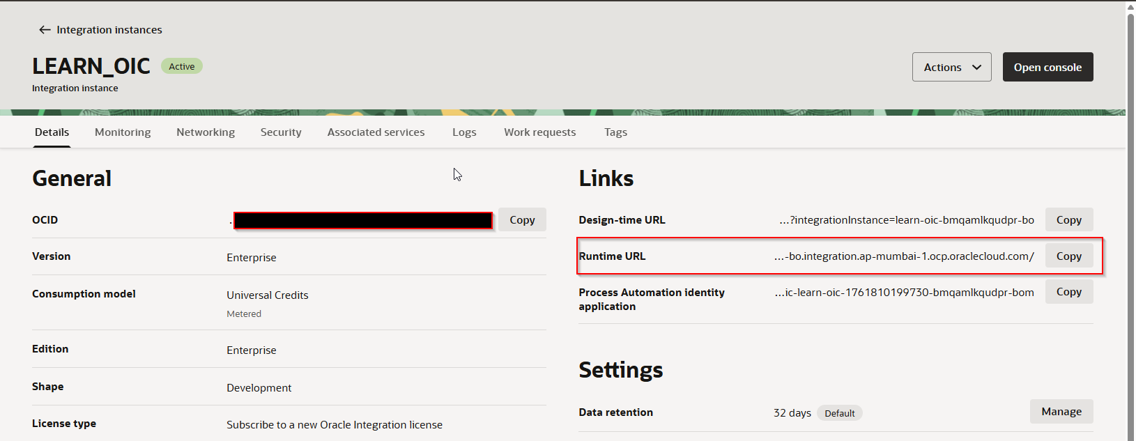
Task: Click the Runtime URL value text
Action: [x=904, y=256]
